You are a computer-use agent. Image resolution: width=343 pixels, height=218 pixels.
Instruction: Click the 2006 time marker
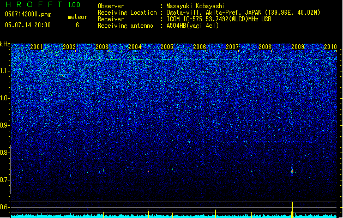point(200,47)
